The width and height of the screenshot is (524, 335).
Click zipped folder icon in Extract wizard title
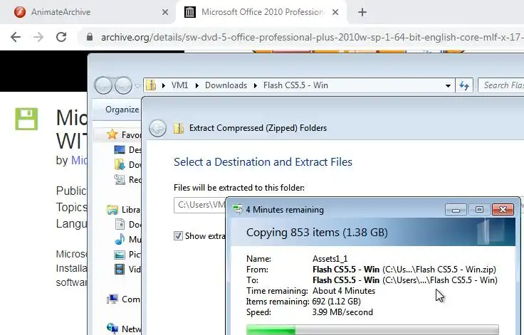click(x=179, y=128)
